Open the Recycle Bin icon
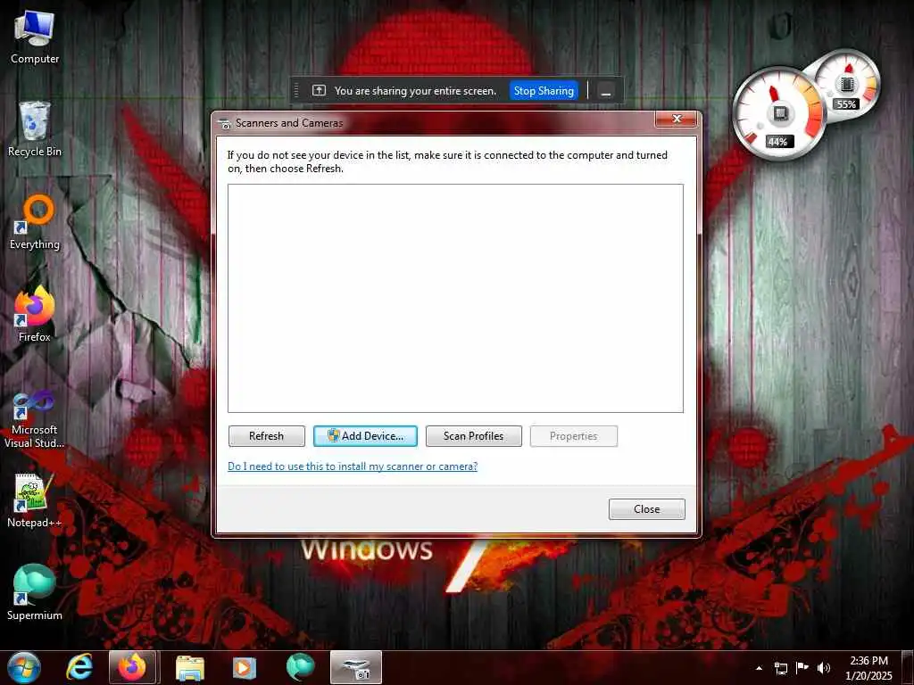Viewport: 914px width, 685px height. pyautogui.click(x=35, y=129)
